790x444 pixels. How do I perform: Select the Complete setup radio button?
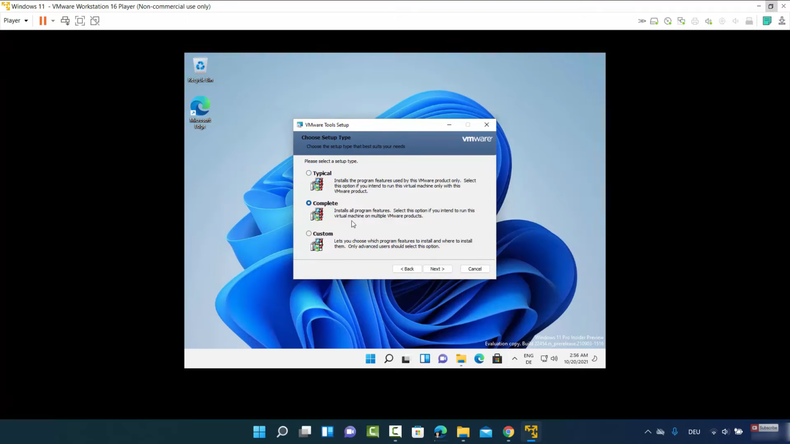click(x=309, y=203)
